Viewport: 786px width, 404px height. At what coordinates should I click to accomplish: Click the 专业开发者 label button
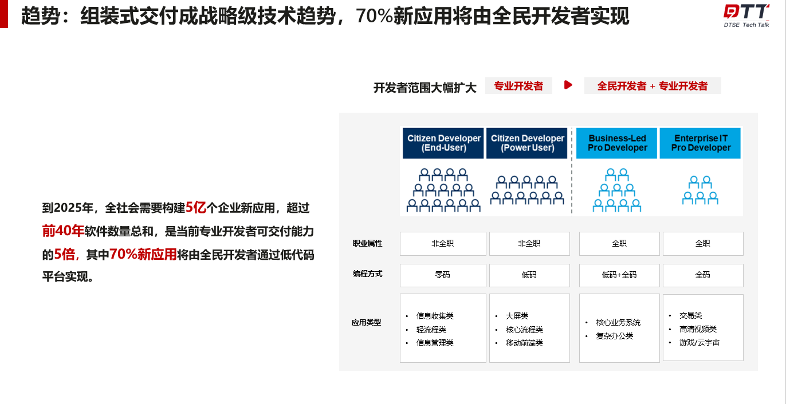point(518,85)
